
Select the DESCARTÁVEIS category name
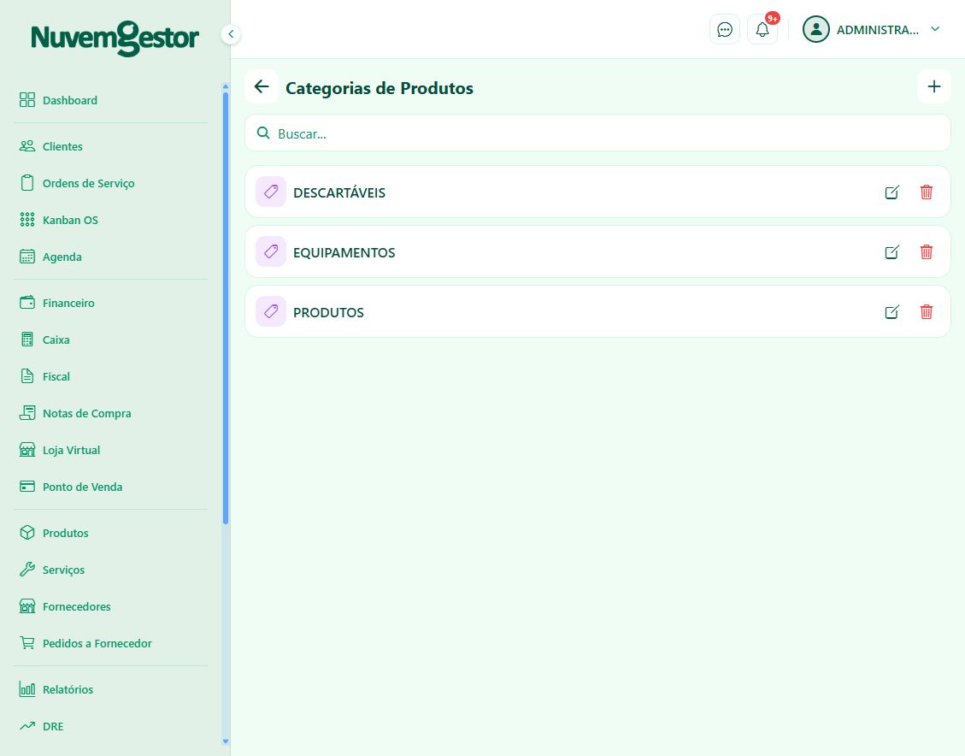point(339,192)
